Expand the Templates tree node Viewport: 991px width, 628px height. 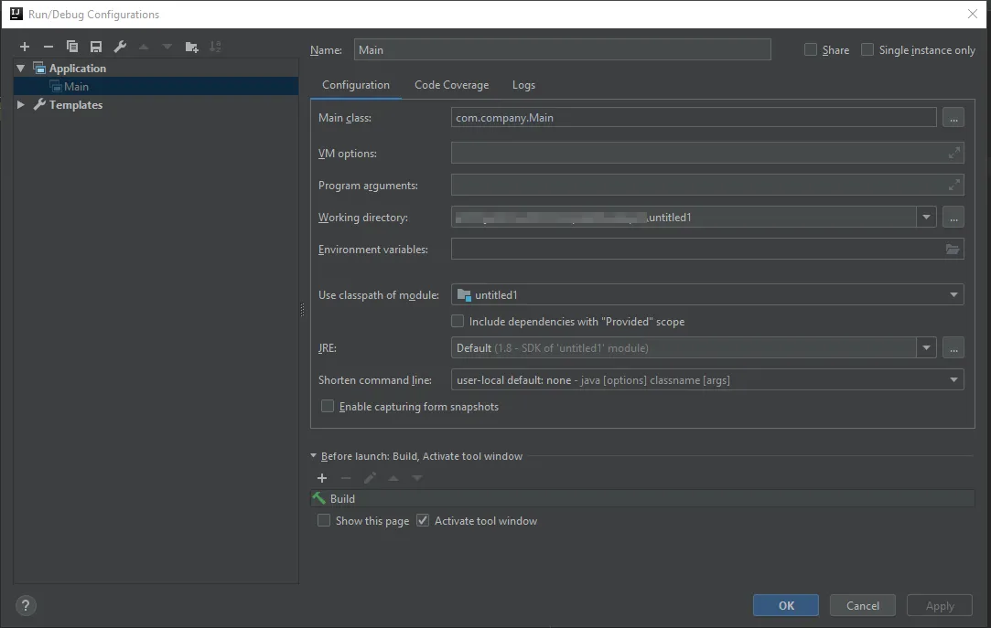tap(21, 105)
